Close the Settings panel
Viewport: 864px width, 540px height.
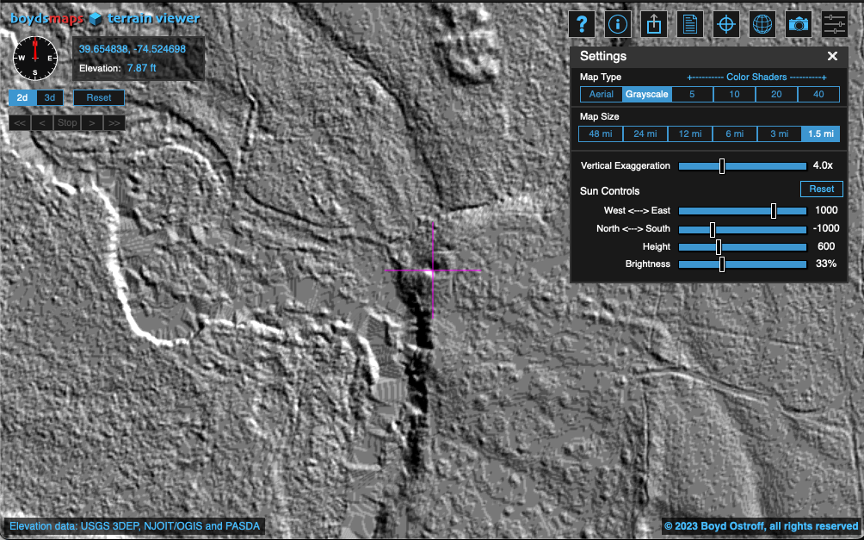click(x=832, y=56)
